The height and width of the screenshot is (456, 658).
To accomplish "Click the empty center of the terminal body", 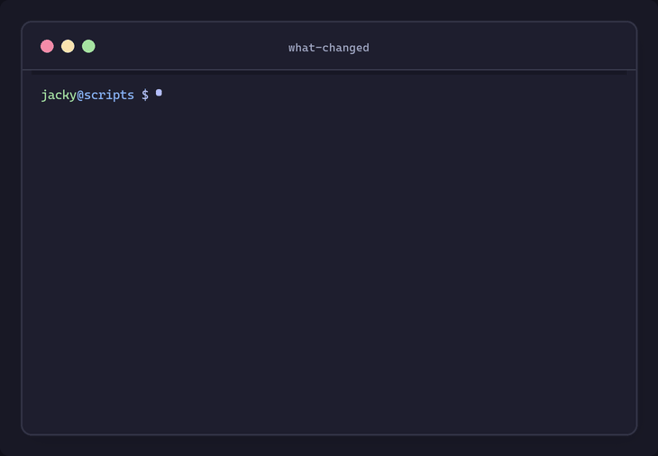I will pos(329,261).
